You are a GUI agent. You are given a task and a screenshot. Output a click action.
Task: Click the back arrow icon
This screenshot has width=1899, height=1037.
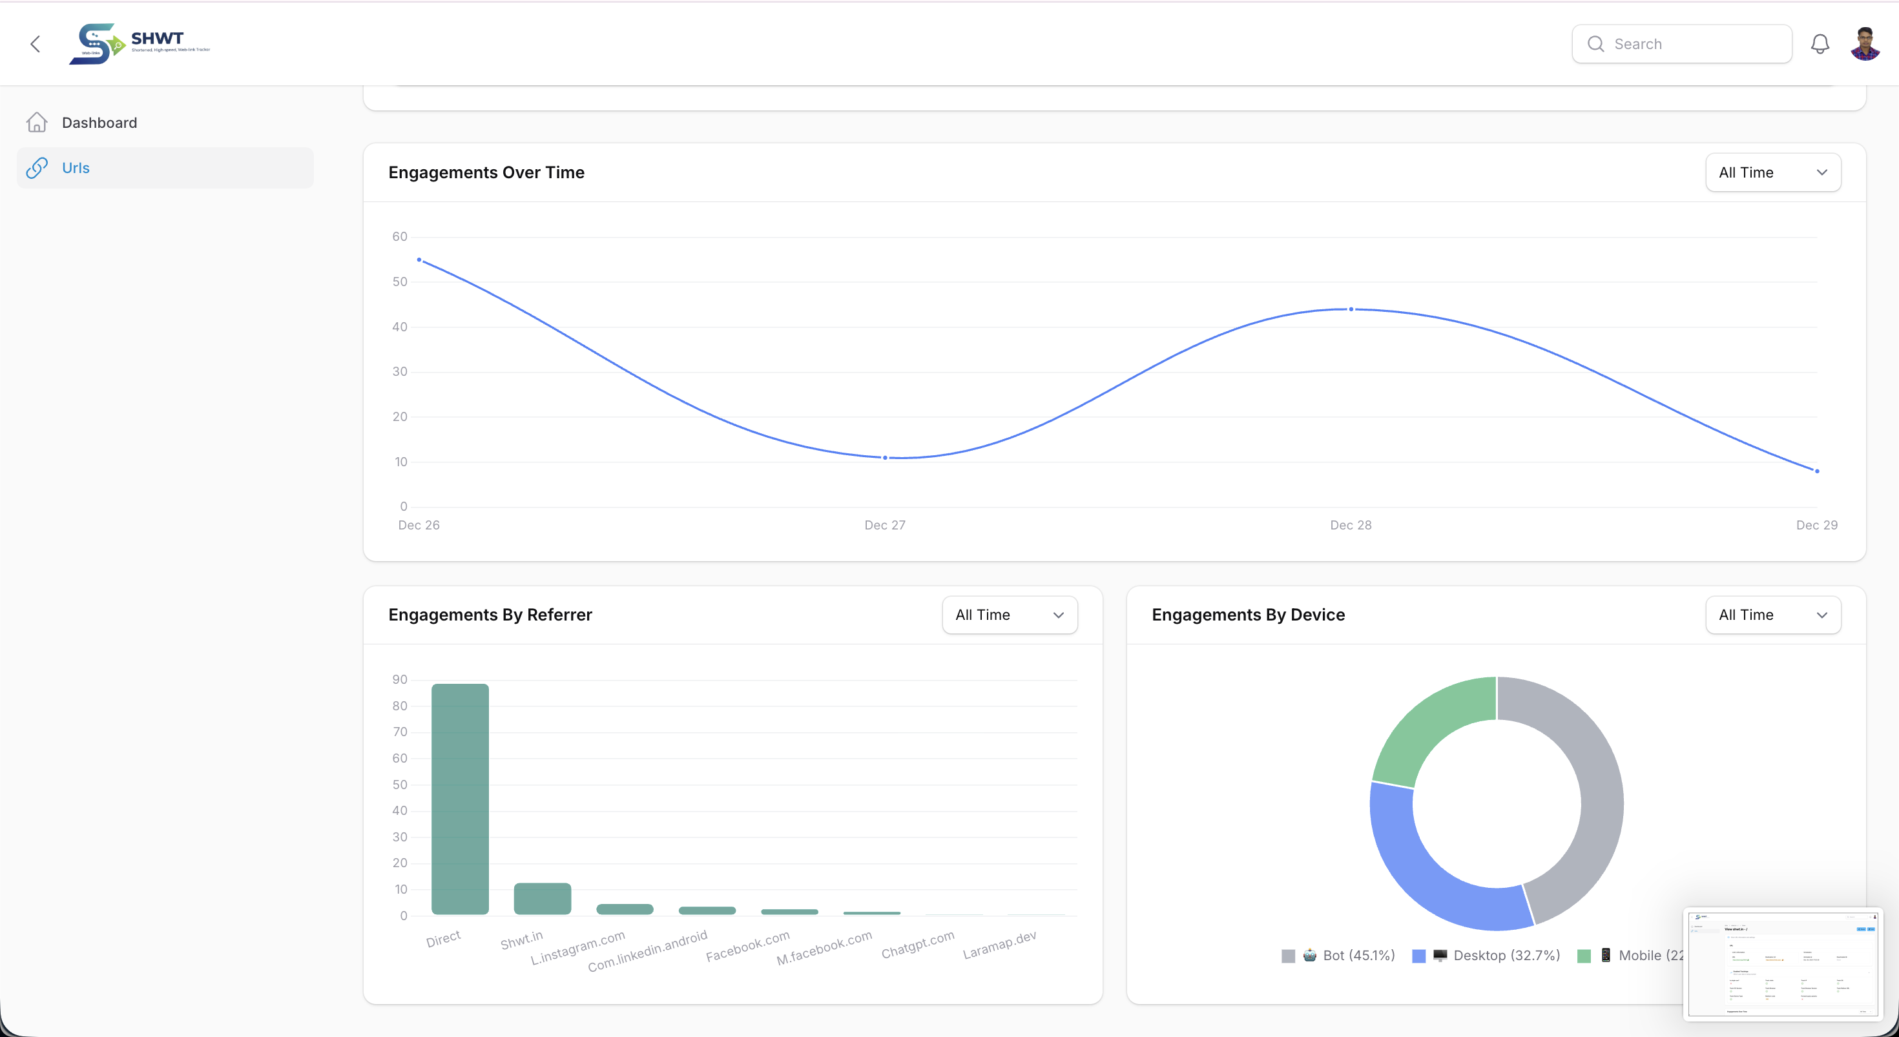coord(36,44)
